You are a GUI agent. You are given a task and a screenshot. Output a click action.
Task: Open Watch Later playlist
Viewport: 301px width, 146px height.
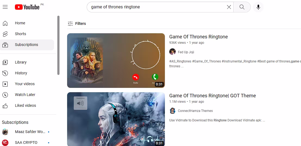[x=27, y=95]
